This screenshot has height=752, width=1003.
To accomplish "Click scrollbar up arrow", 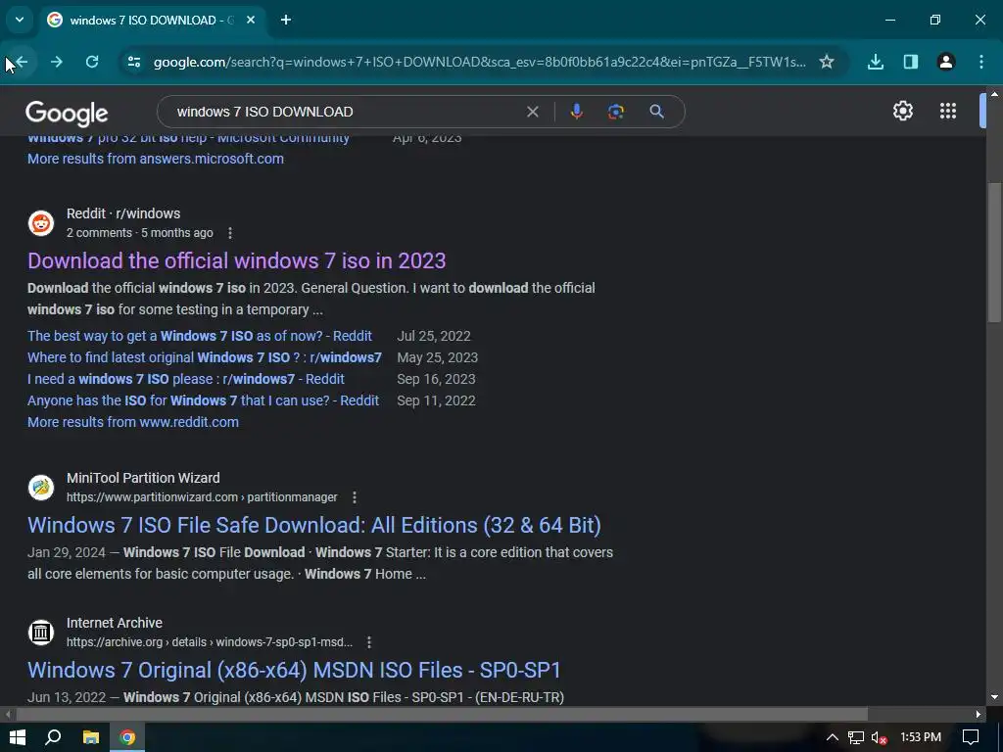I will 994,94.
